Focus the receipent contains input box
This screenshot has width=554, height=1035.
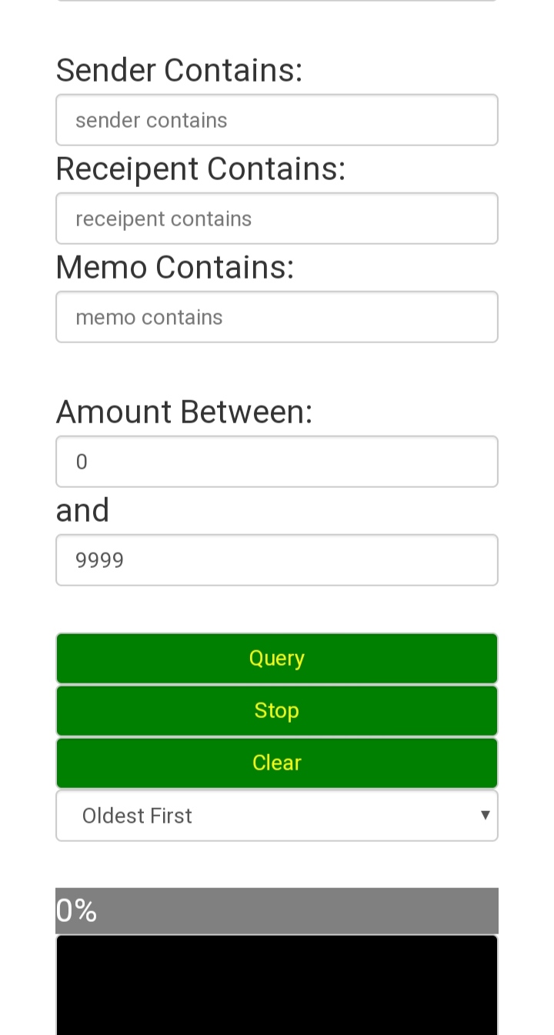click(x=277, y=219)
